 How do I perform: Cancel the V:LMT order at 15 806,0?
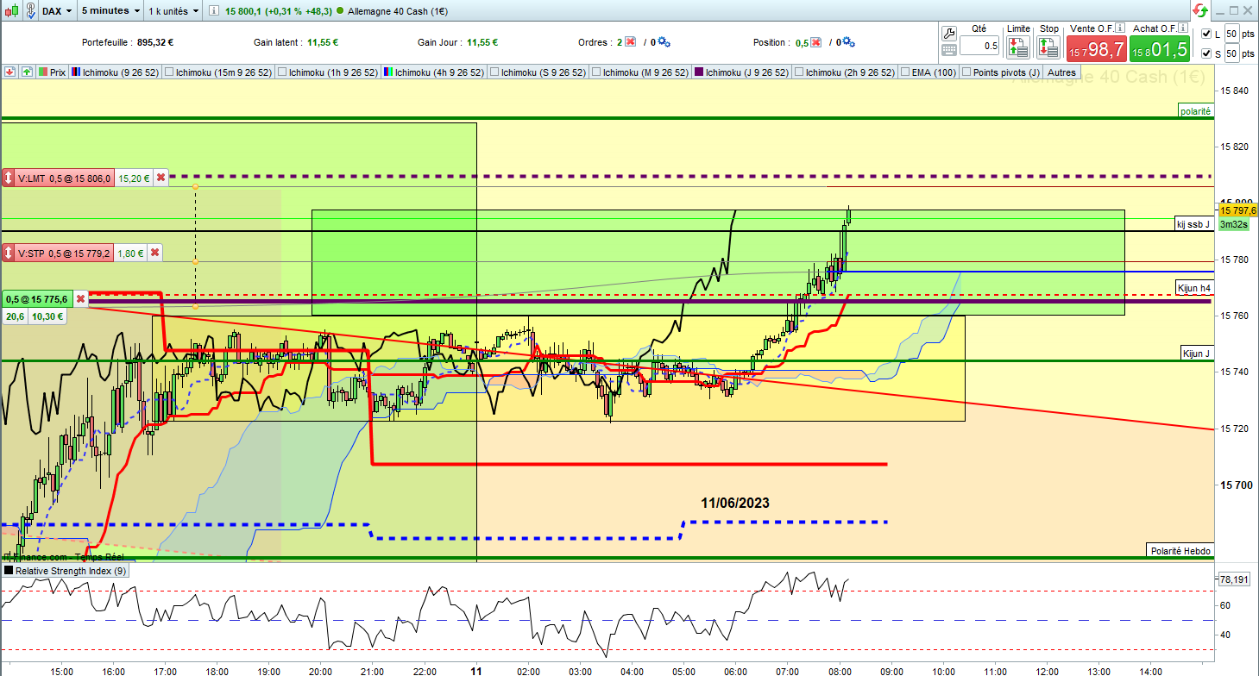(x=161, y=178)
